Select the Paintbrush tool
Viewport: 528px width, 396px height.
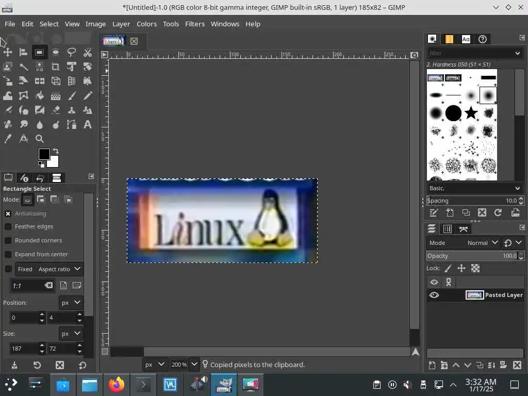coord(71,95)
